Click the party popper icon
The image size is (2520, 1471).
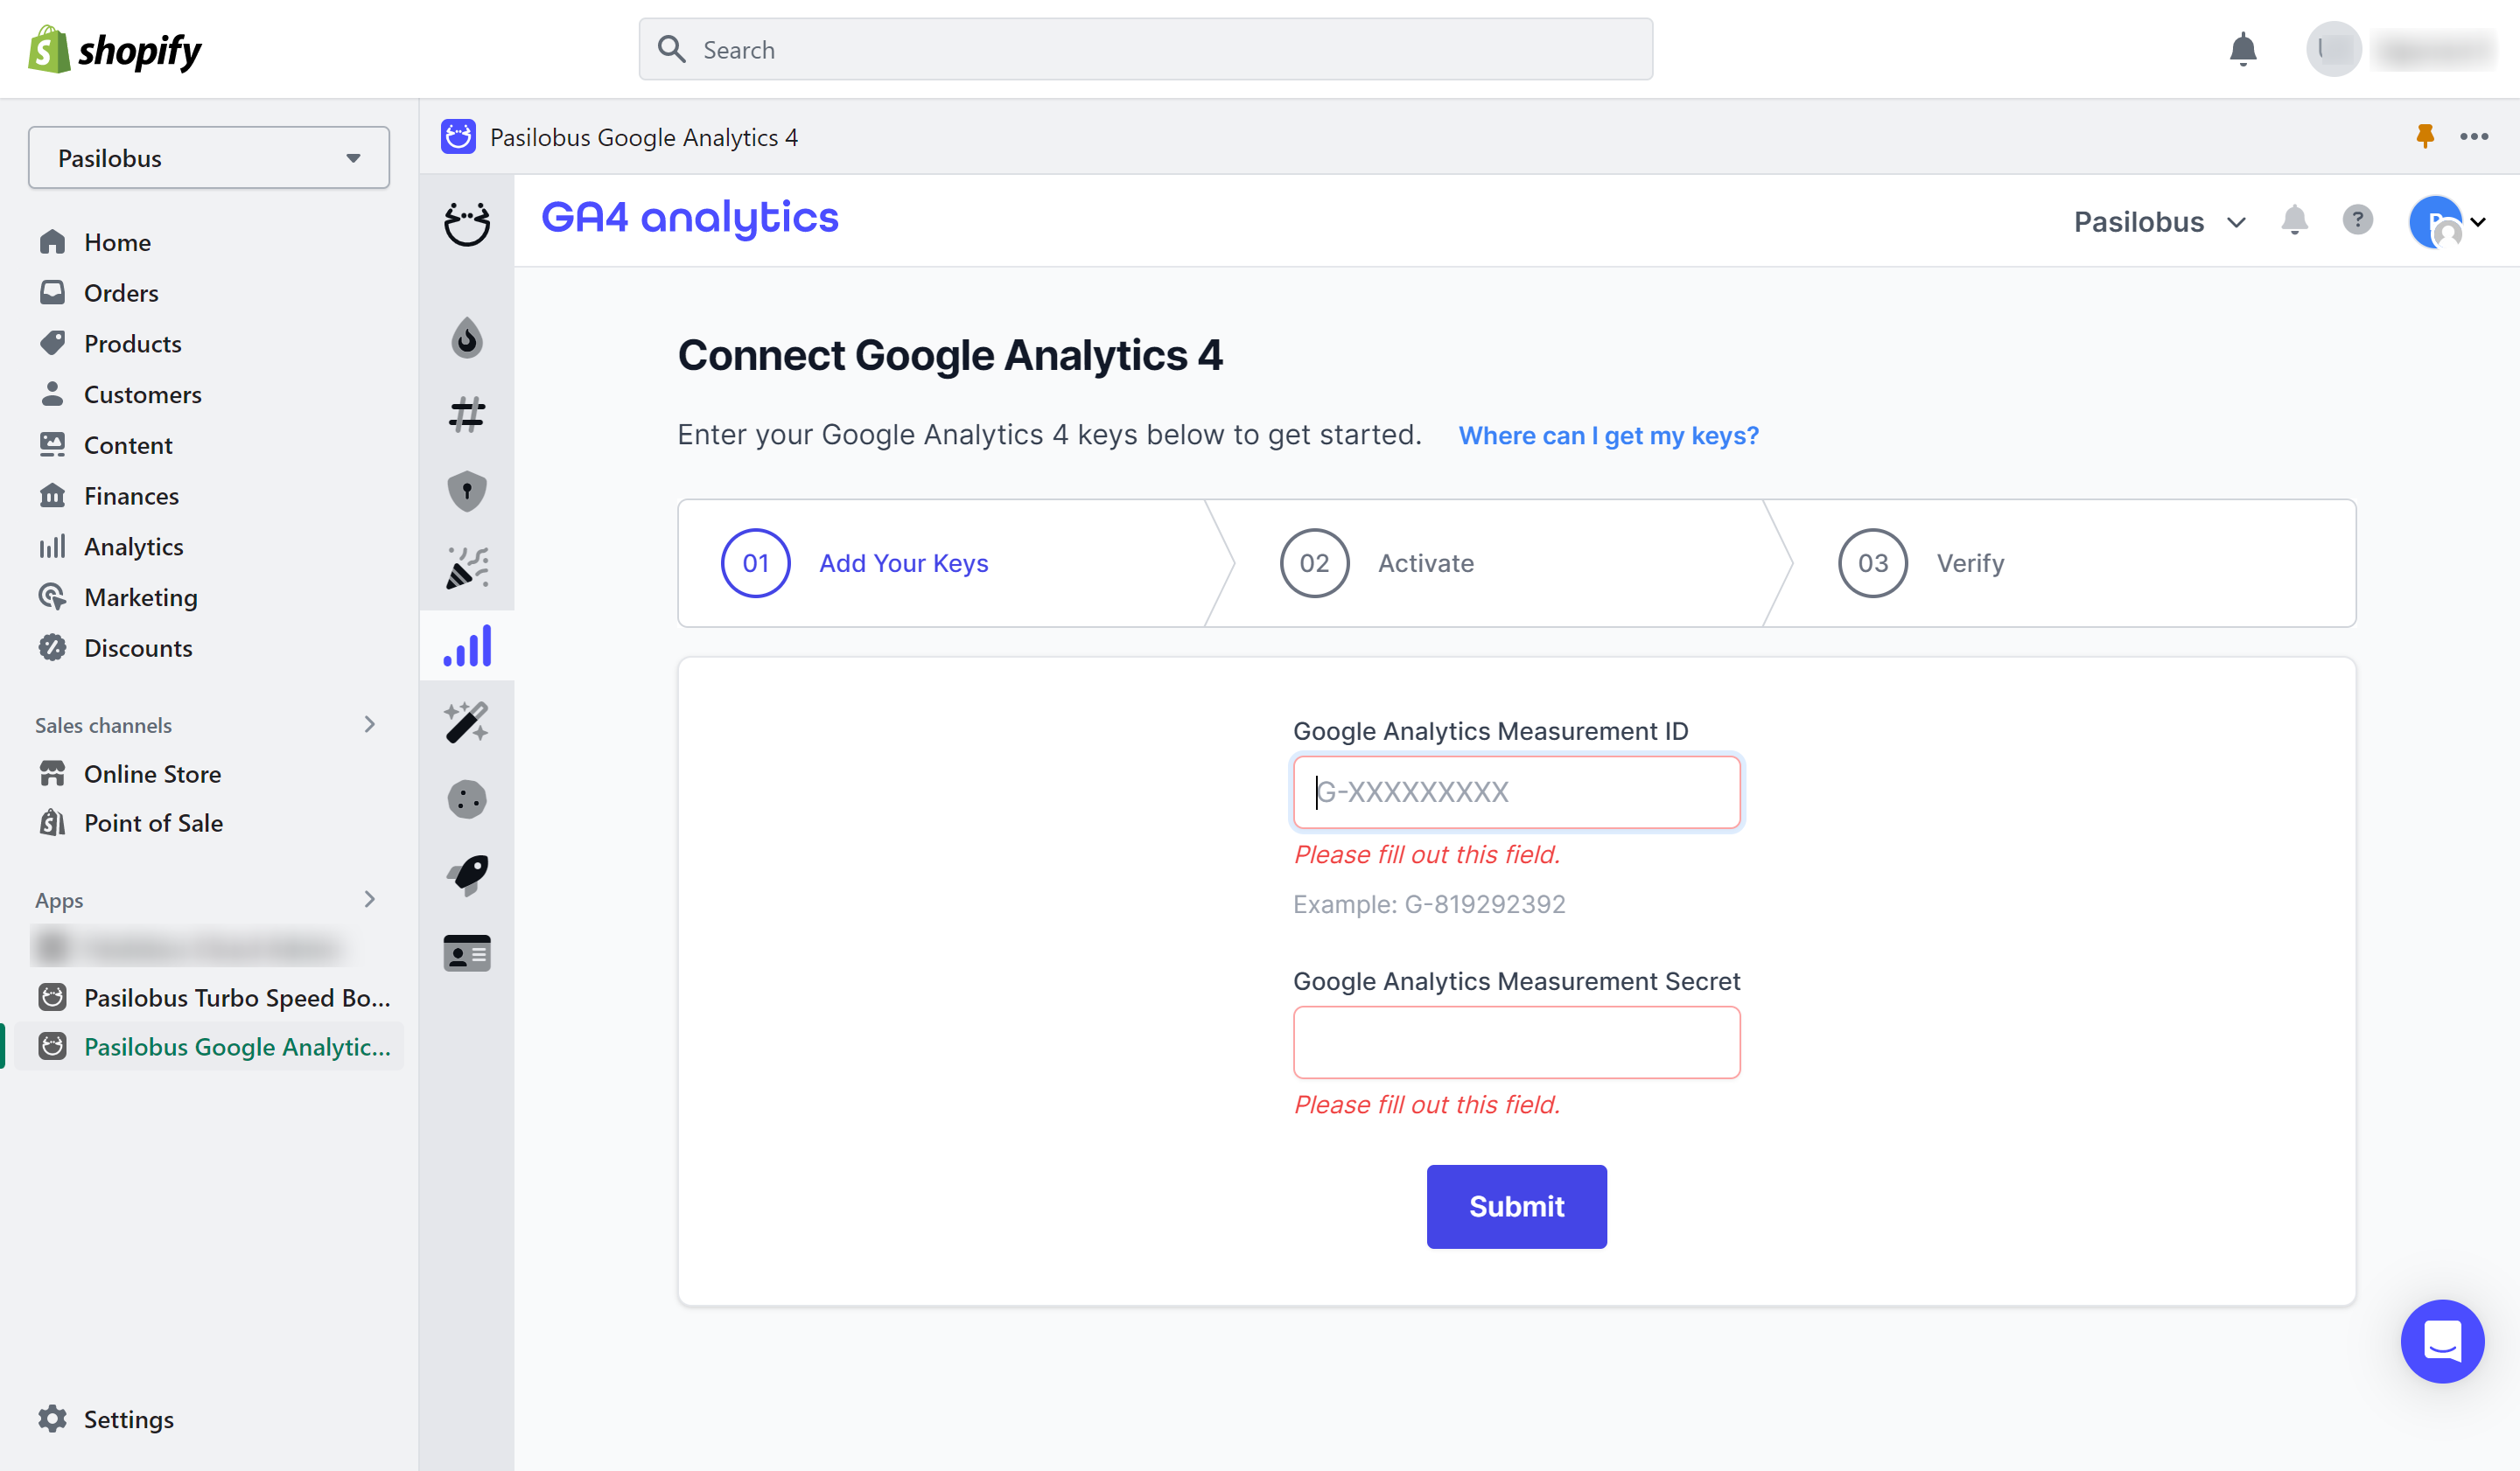(x=466, y=568)
